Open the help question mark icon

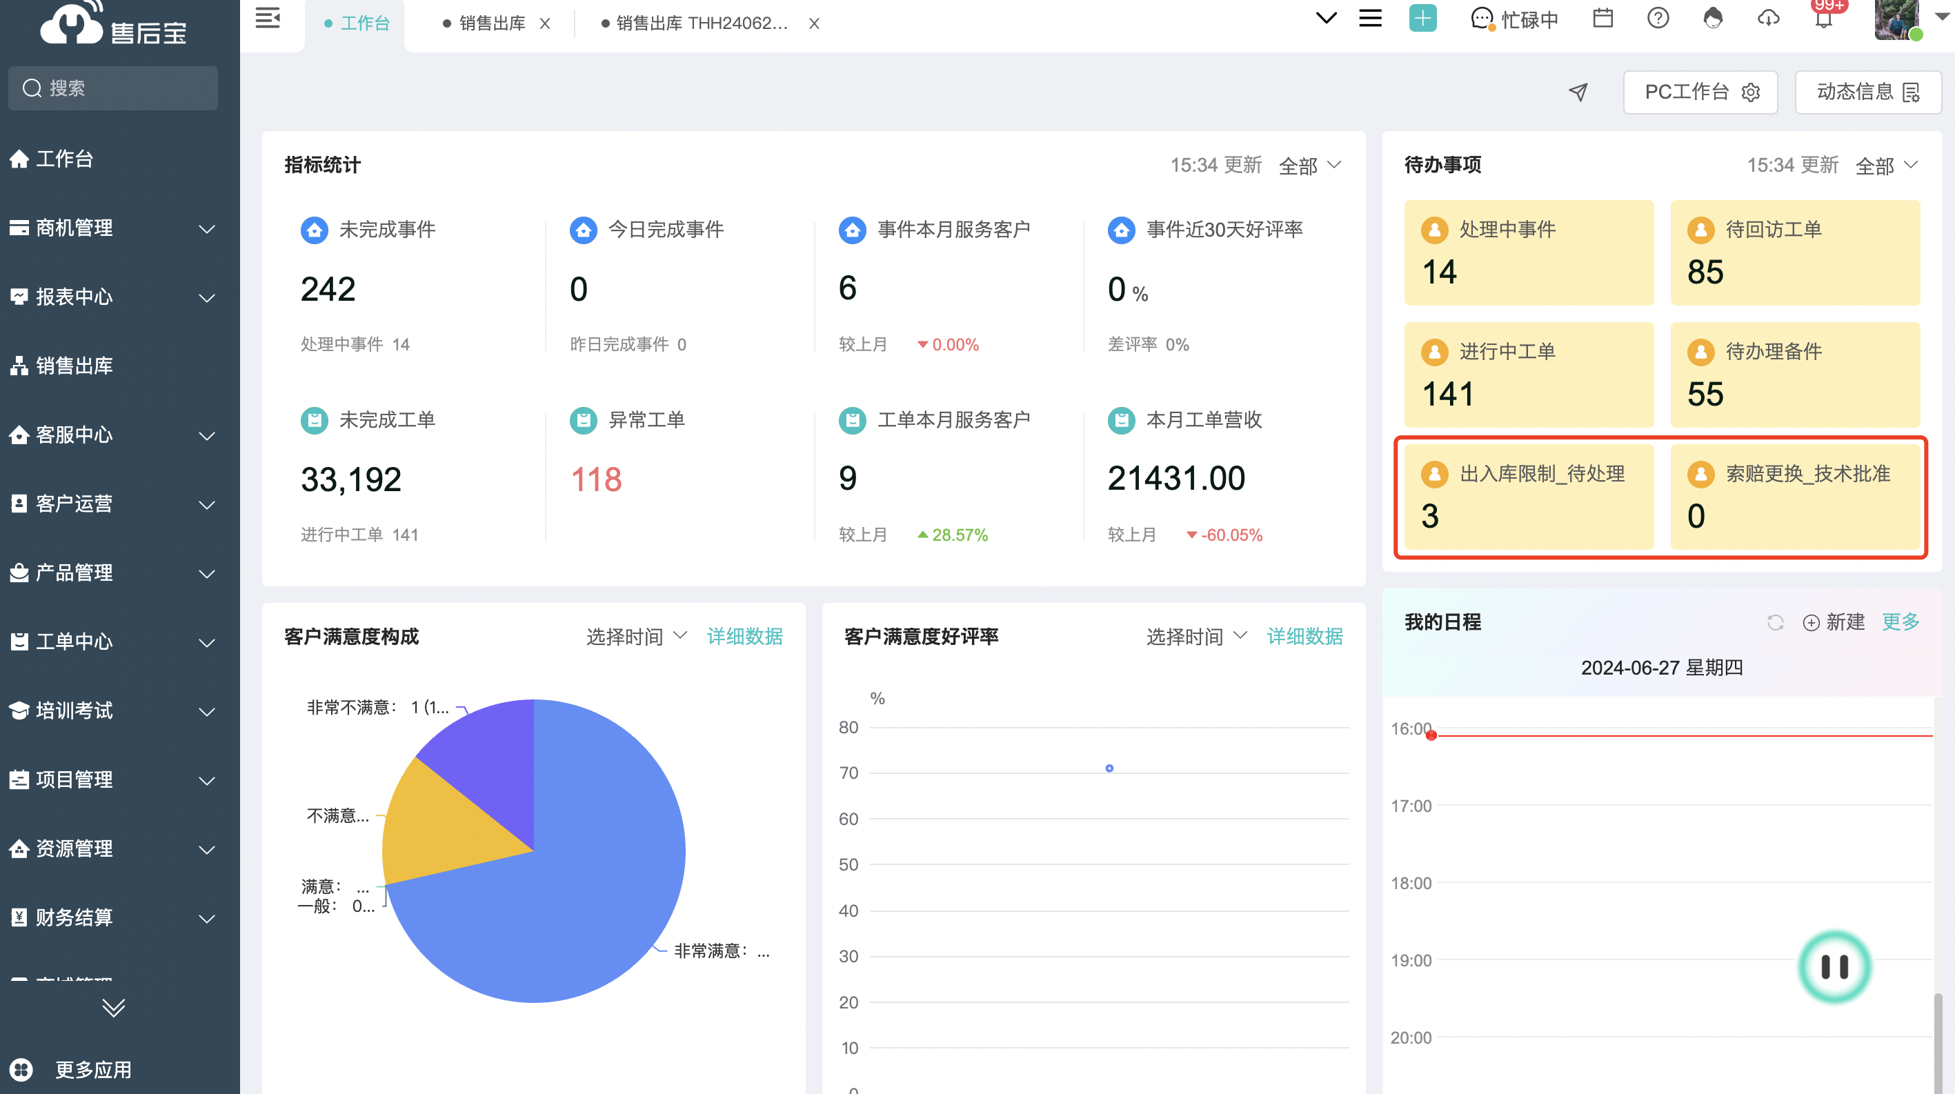(1658, 18)
